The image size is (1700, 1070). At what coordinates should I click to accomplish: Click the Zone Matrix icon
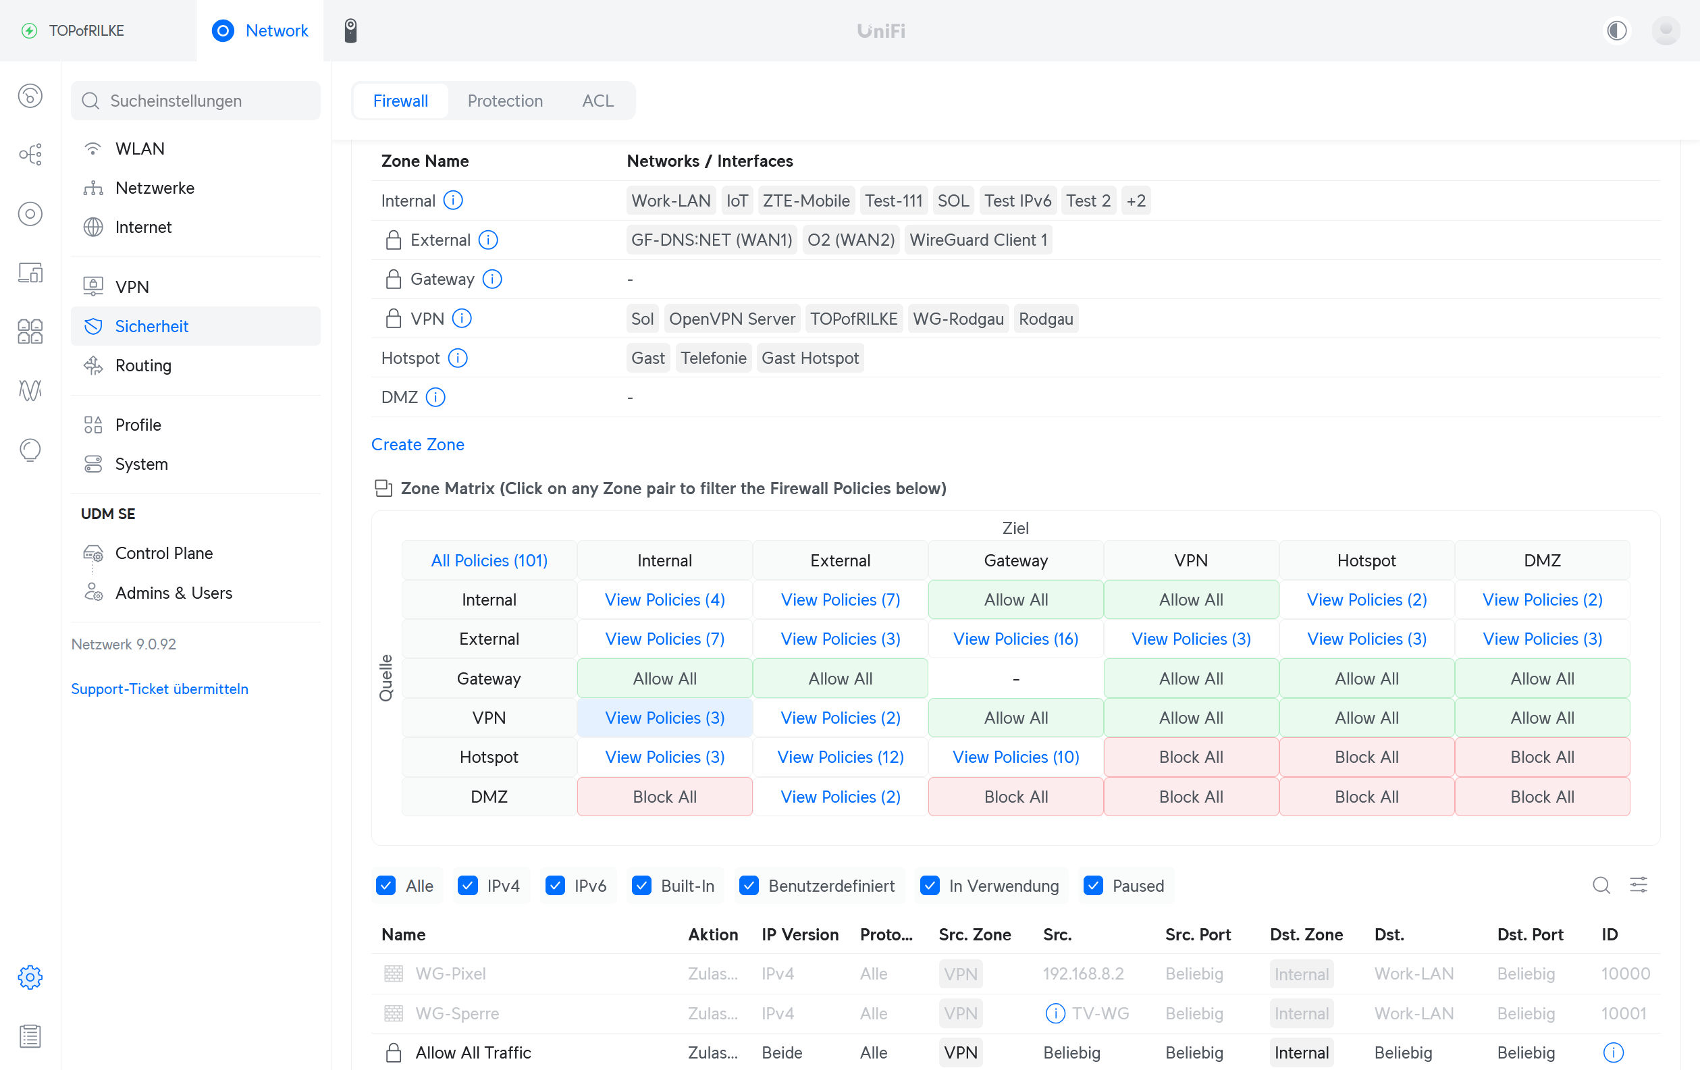383,488
